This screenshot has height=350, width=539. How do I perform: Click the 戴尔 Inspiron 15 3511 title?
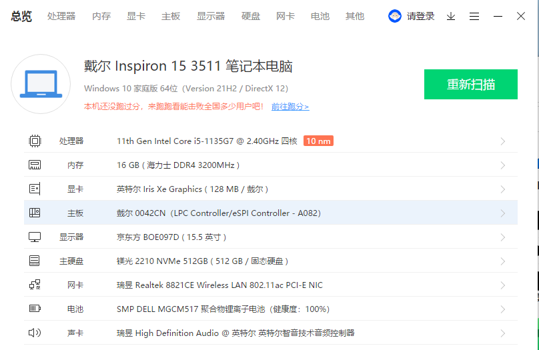pyautogui.click(x=188, y=66)
